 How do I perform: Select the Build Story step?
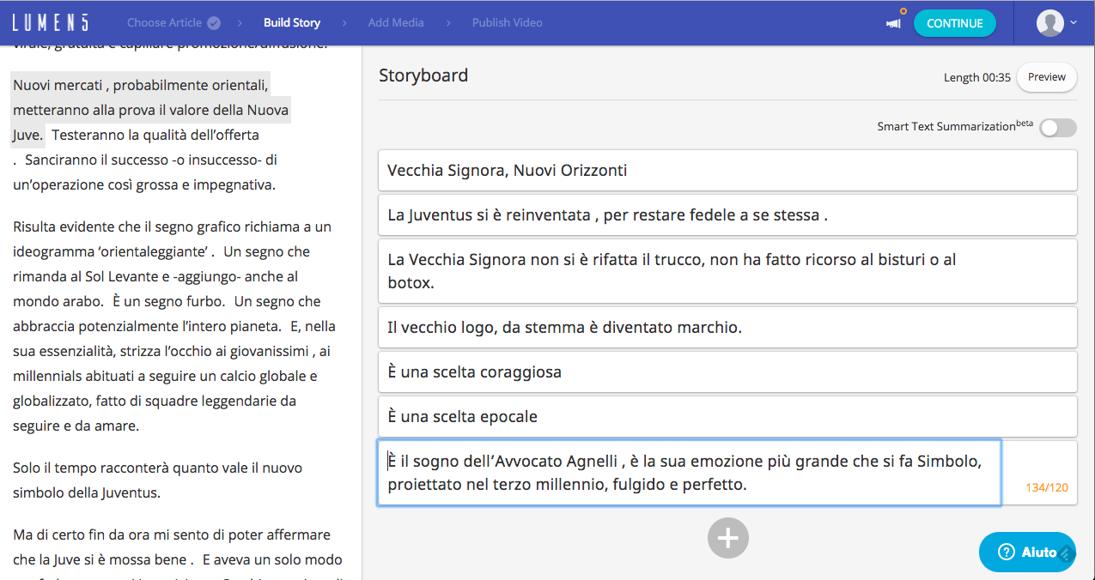point(292,23)
